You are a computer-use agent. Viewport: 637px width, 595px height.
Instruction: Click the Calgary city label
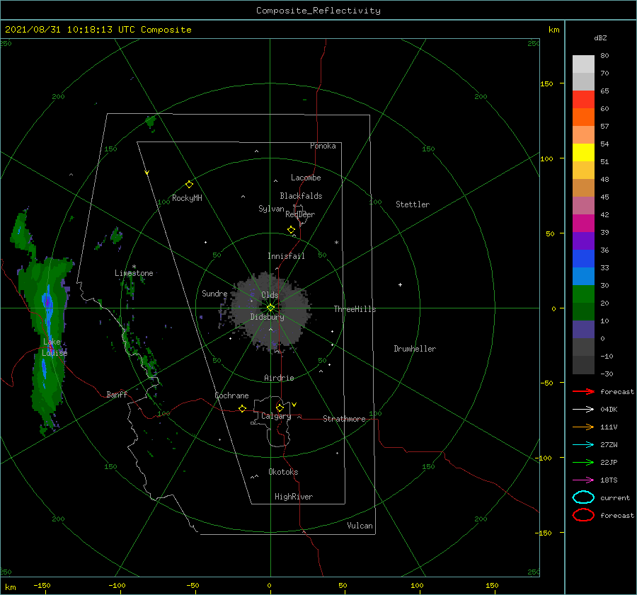[276, 416]
